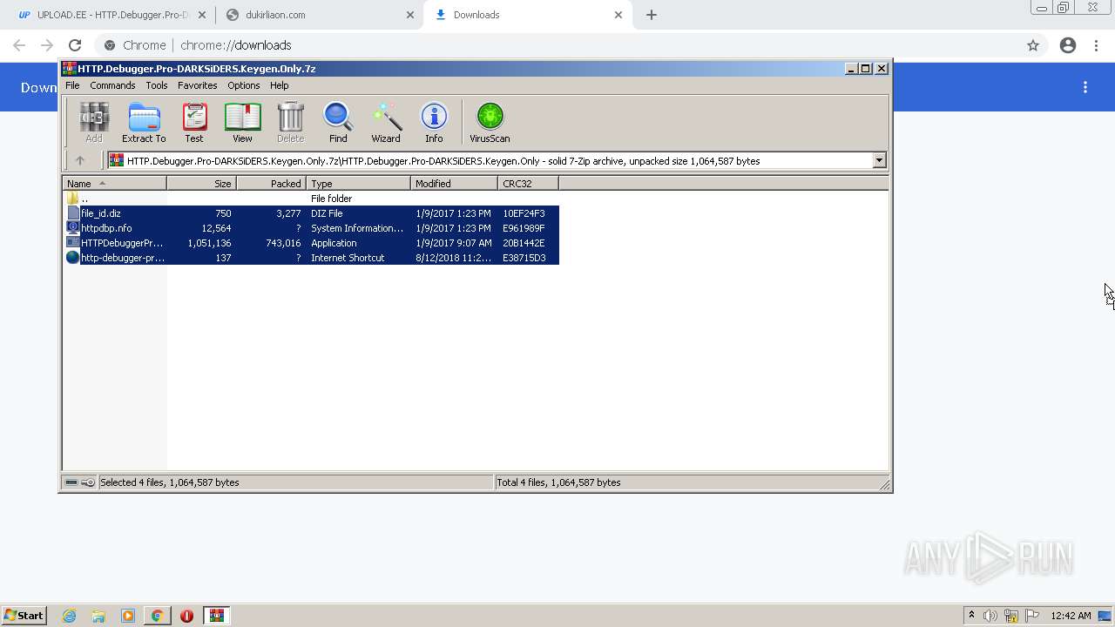The height and width of the screenshot is (627, 1115).
Task: Open the Favorites menu
Action: 198,85
